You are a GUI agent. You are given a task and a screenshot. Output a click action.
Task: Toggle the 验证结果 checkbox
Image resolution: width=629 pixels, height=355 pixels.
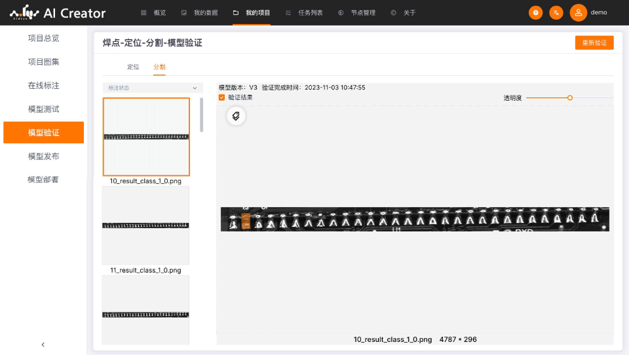[222, 97]
